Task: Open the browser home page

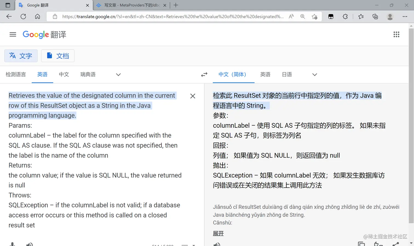Action: 38,16
